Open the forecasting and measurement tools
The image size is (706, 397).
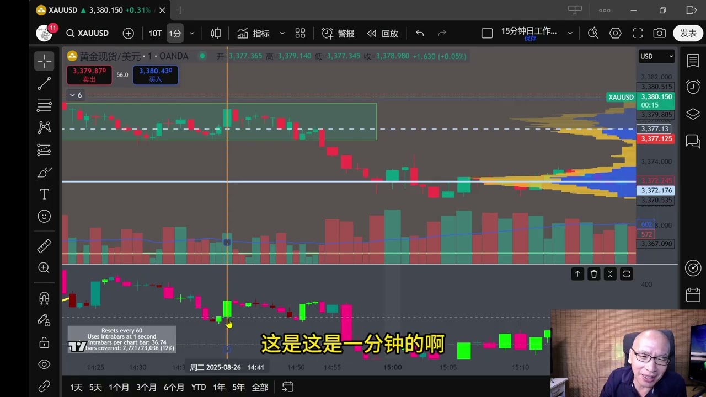[x=44, y=149]
